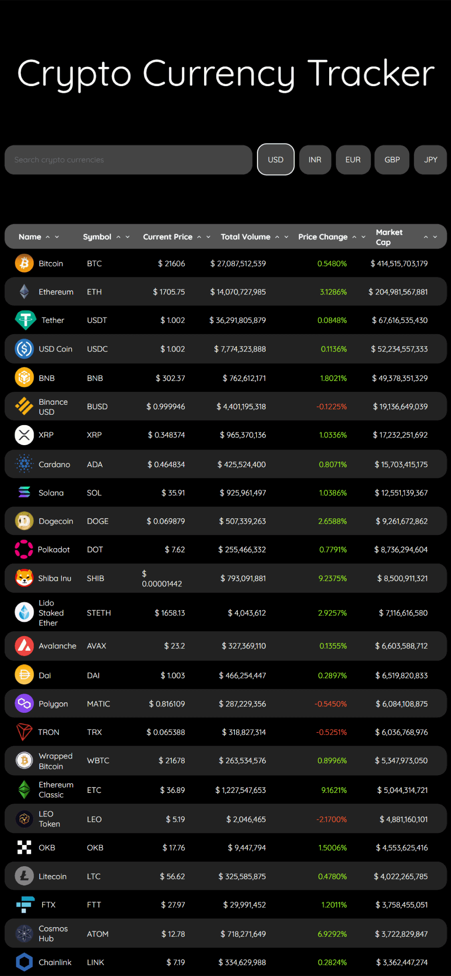Select the Avalanche red logo
Viewport: 451px width, 976px height.
[x=24, y=646]
